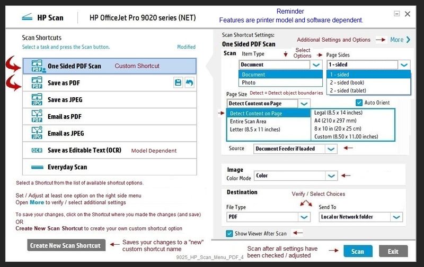Screen dimensions: 424x267
Task: Click the Exit button
Action: [393, 251]
